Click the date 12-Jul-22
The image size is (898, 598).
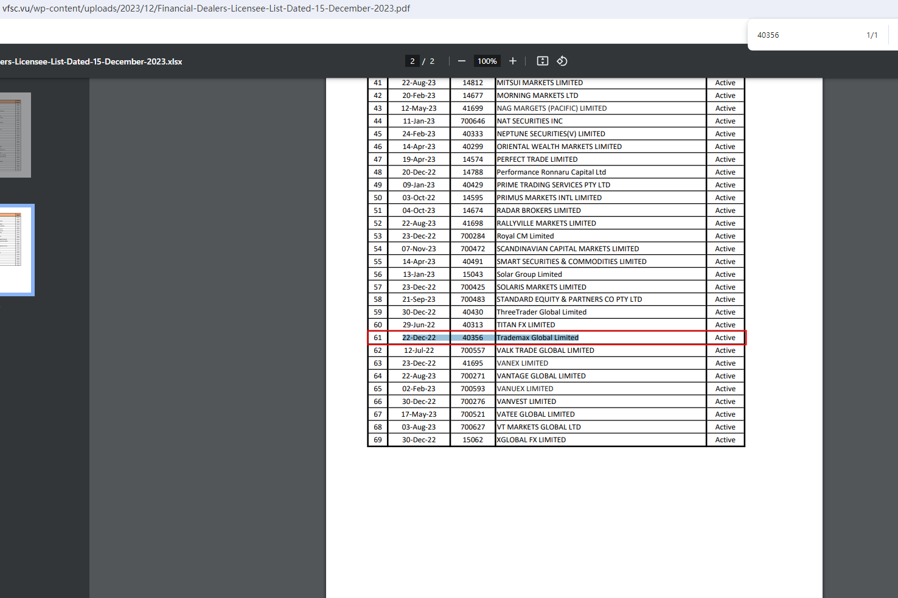click(419, 350)
